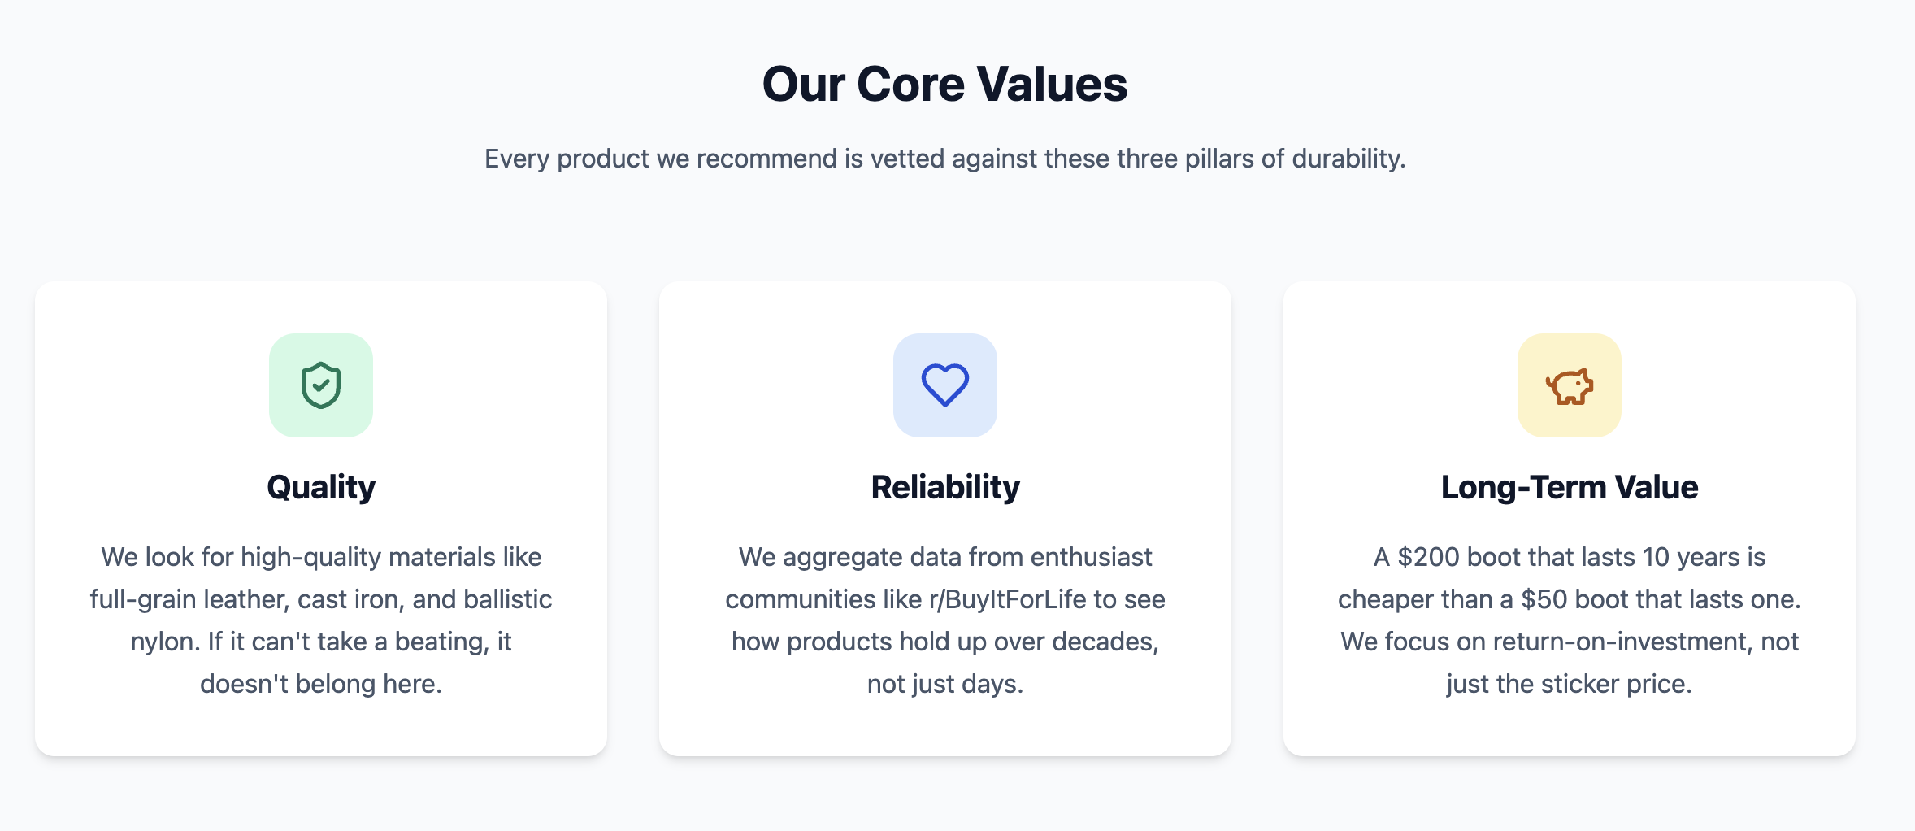
Task: Click the "just the sticker price" line
Action: [x=1569, y=684]
